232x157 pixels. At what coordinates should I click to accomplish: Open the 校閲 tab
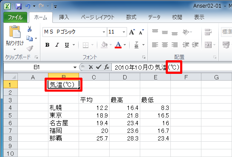click(x=177, y=17)
